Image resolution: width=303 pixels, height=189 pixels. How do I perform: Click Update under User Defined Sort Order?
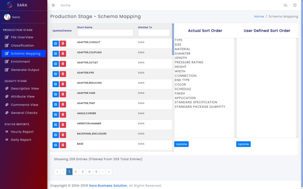[x=243, y=144]
